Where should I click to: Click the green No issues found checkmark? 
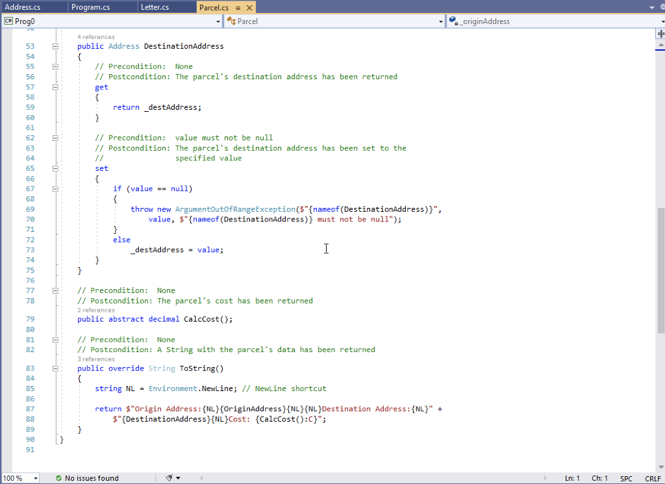click(58, 478)
